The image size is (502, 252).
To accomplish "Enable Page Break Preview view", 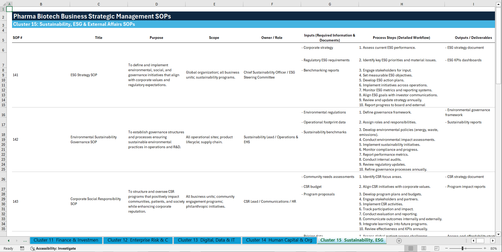I will tap(436, 248).
